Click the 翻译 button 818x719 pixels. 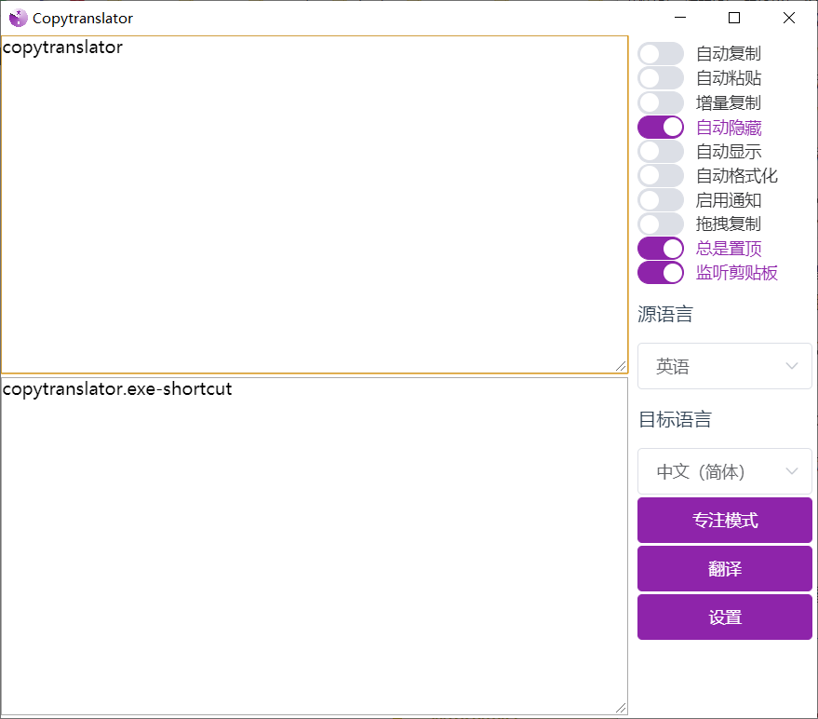coord(725,569)
